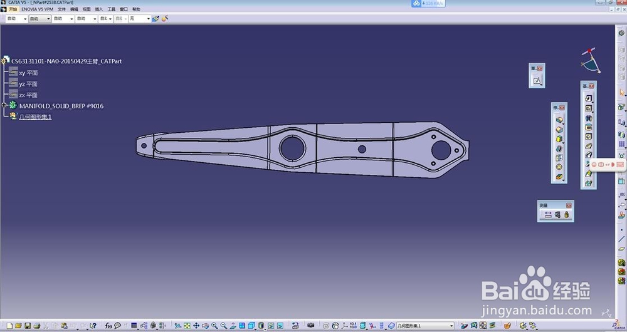Screen dimensions: 627x332
Task: Close the 测量 floating toolbar
Action: coord(569,205)
